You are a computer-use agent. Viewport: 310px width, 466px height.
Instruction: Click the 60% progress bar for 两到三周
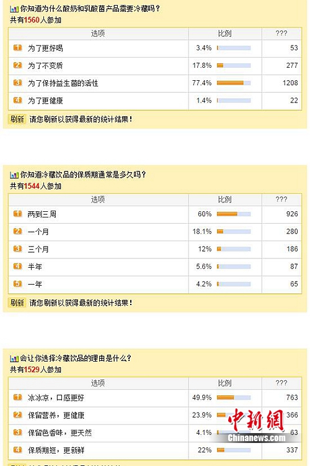click(x=234, y=214)
